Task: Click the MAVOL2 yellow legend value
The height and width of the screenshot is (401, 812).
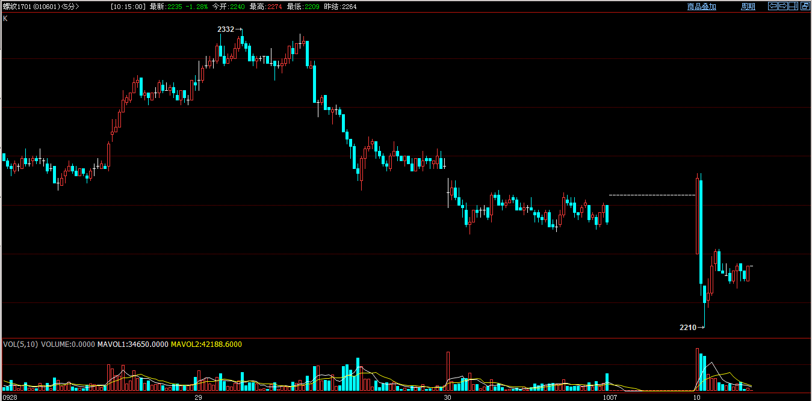Action: (x=206, y=344)
